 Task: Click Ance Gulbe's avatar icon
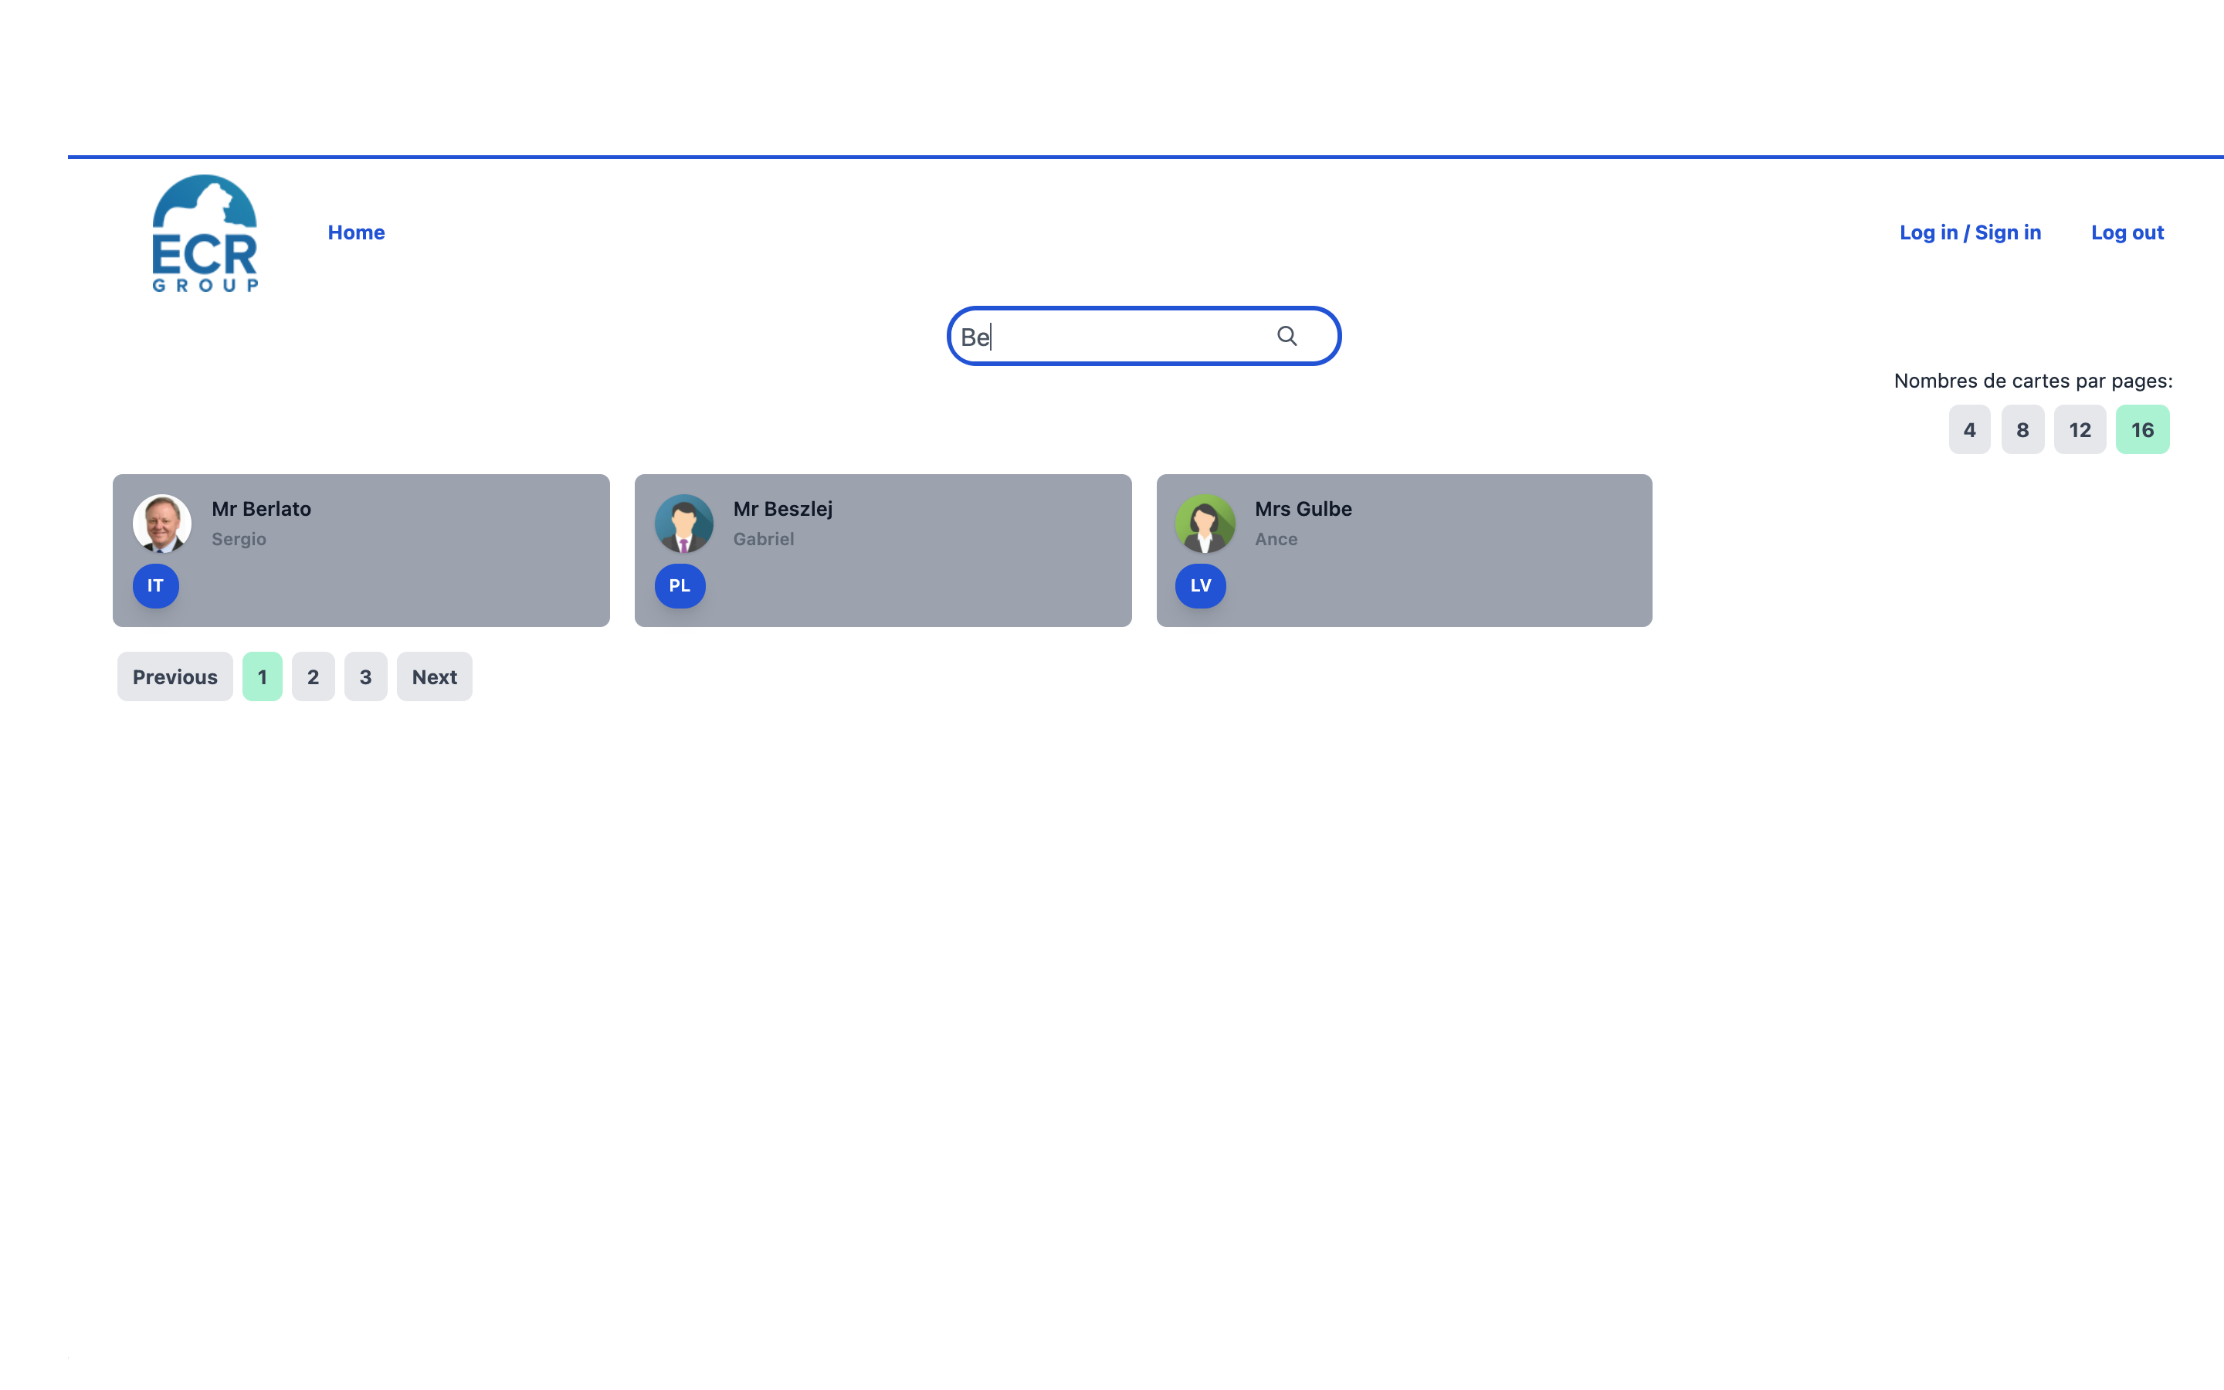coord(1205,523)
